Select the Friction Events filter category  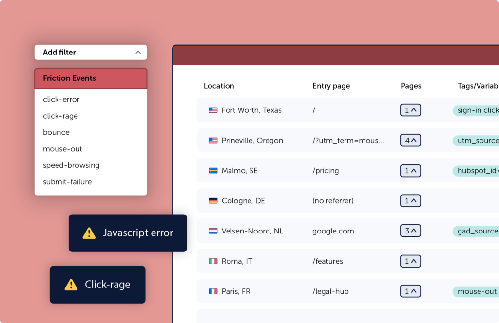[69, 78]
